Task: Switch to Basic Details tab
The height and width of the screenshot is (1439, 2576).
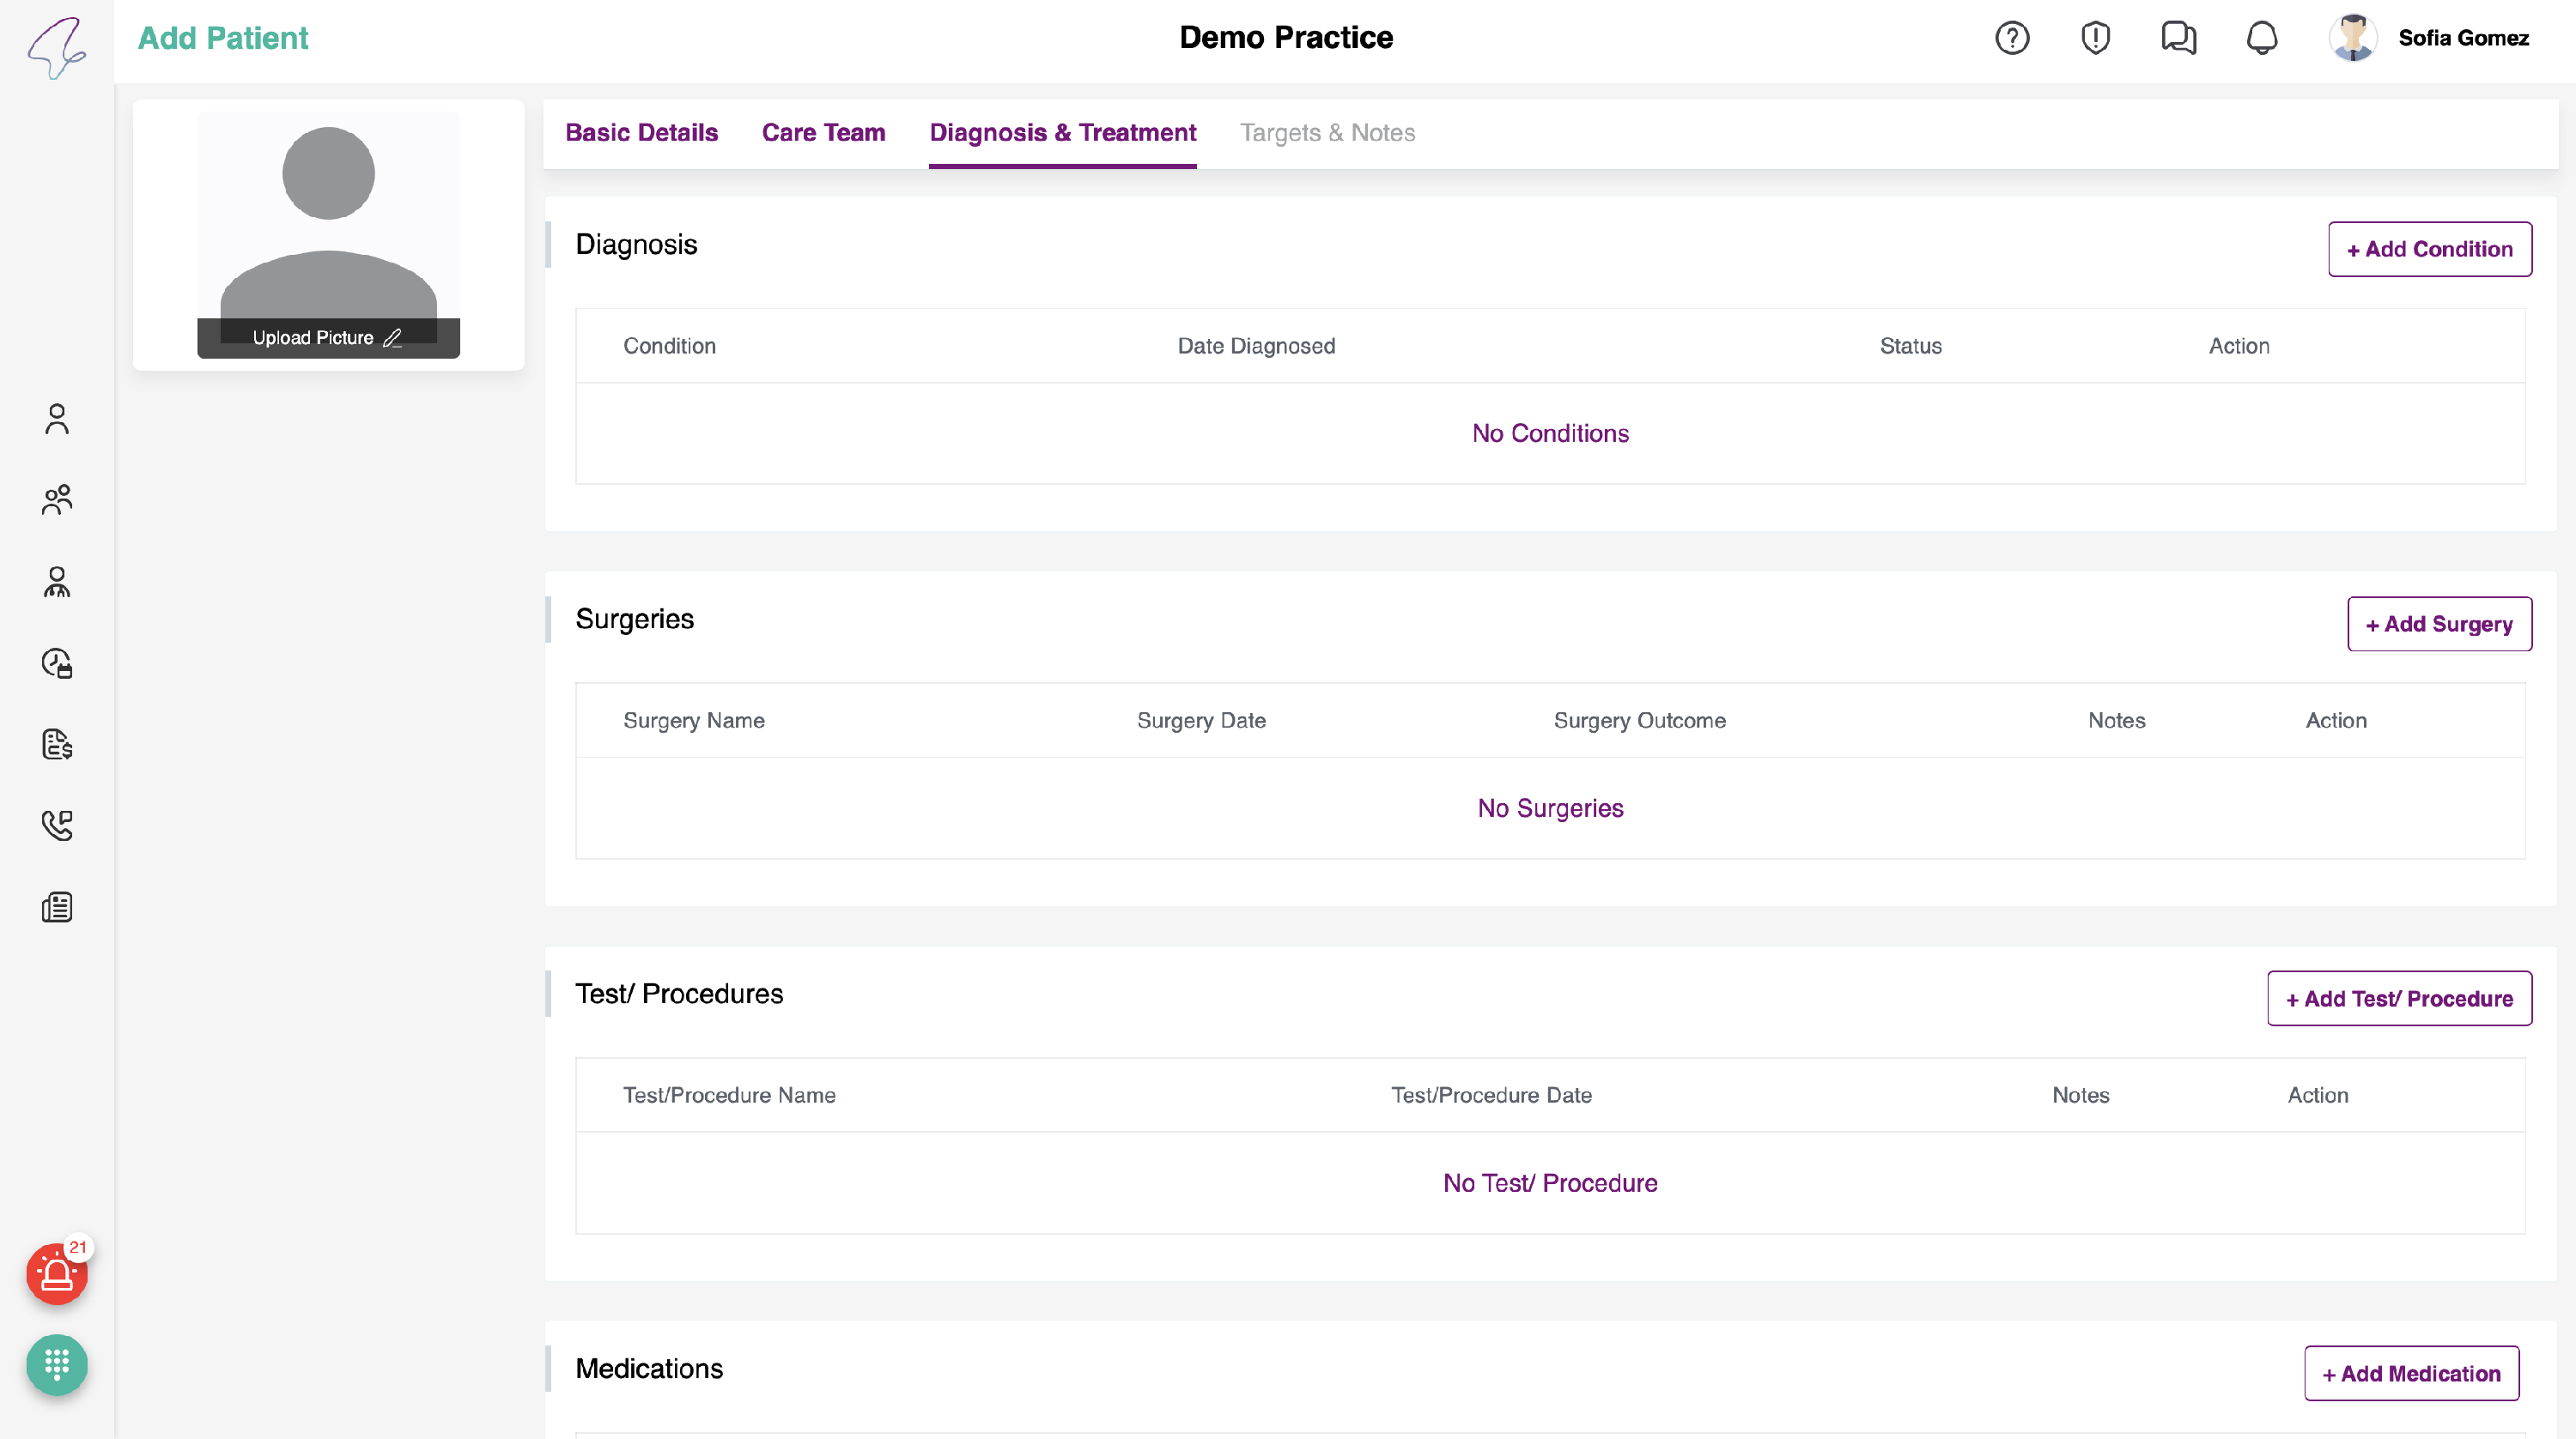Action: click(x=641, y=133)
